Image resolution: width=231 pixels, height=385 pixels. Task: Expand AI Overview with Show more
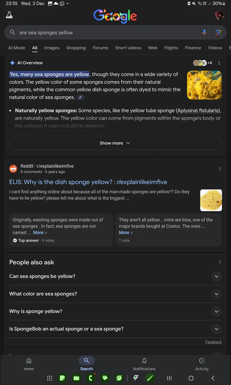[x=115, y=143]
